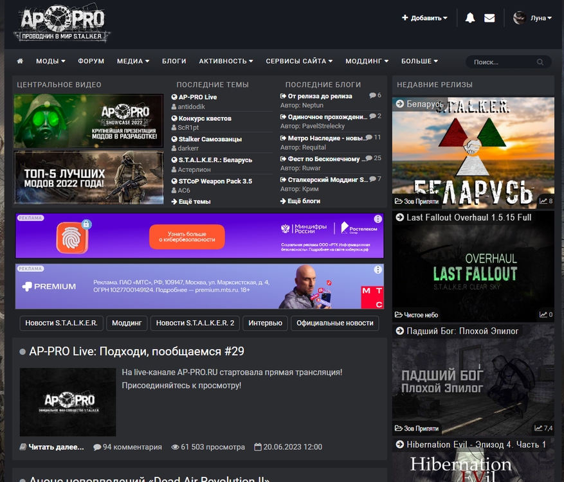The image size is (564, 482).
Task: Open ad options menu on MTS Premium banner
Action: [378, 269]
